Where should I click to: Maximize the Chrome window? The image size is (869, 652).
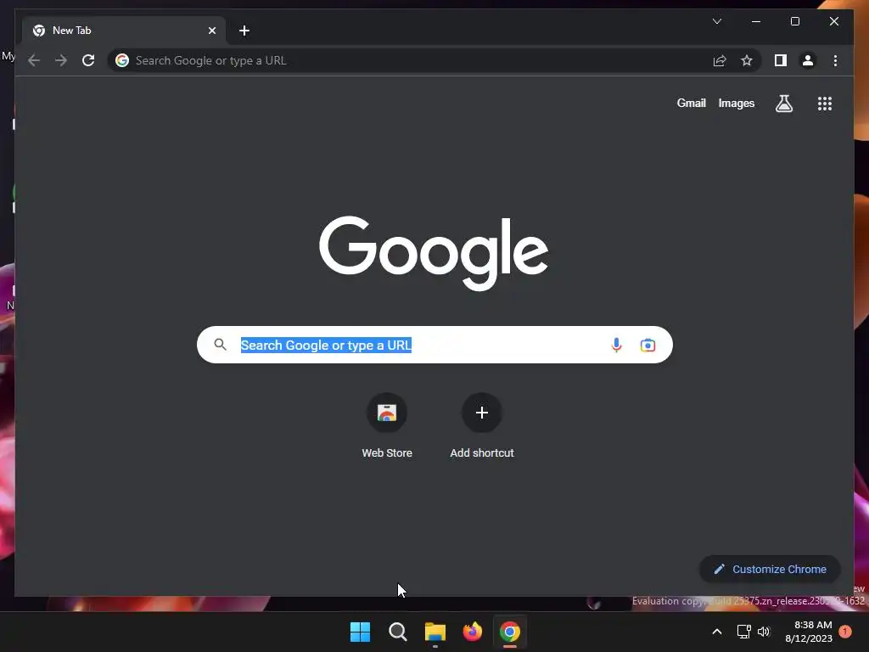[794, 21]
